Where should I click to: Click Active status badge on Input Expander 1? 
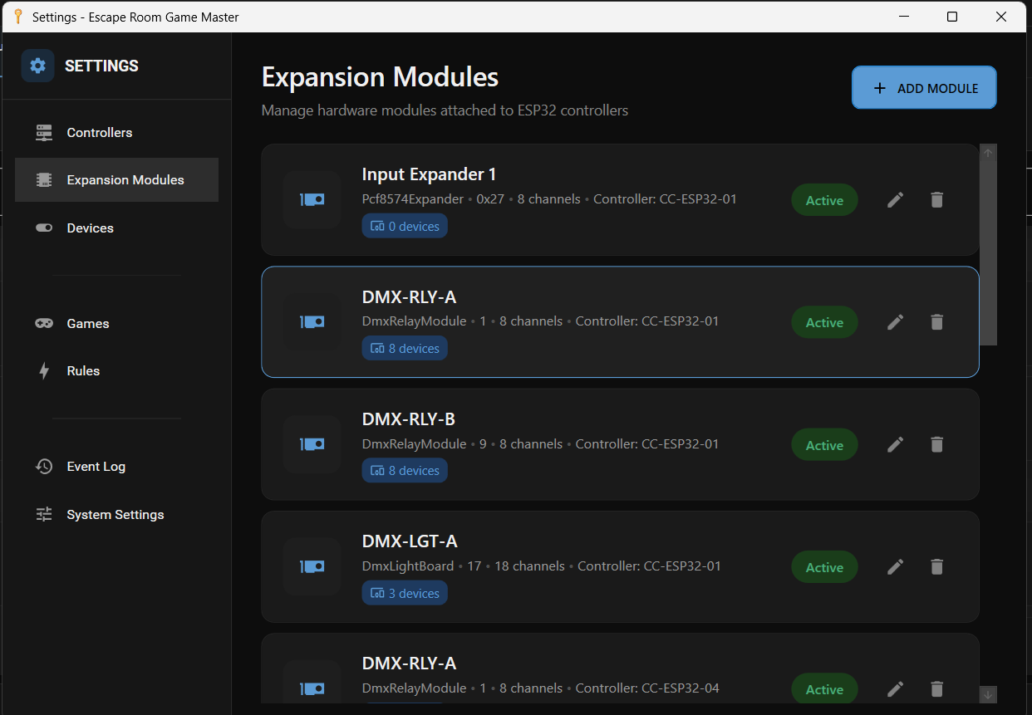[824, 200]
